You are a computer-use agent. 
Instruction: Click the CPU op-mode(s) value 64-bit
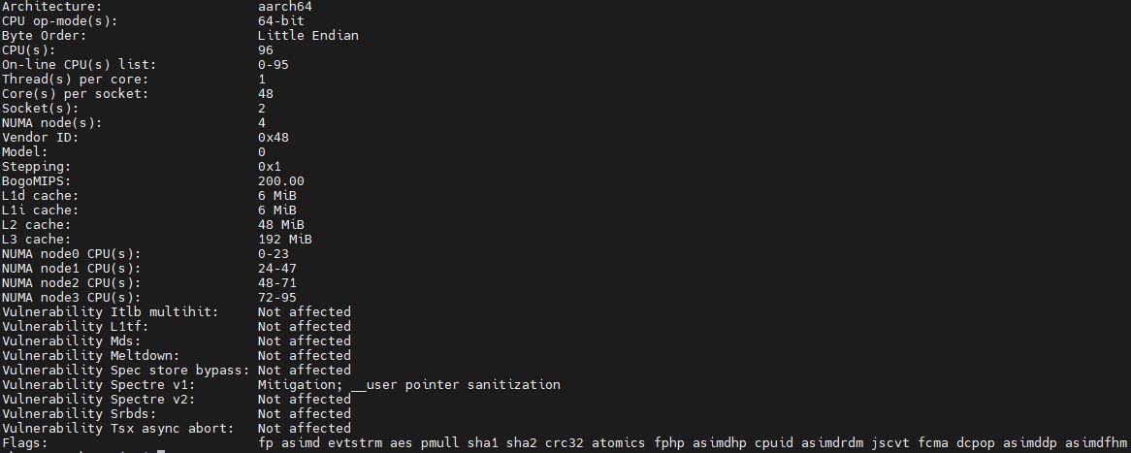280,20
